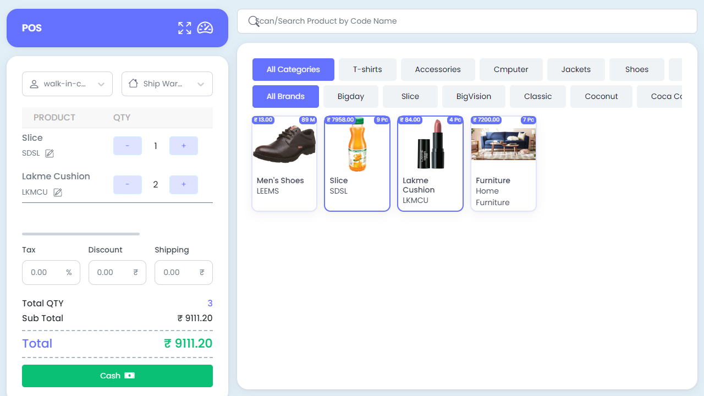Click the cart progress bar above Tax
This screenshot has height=396, width=704.
point(80,233)
